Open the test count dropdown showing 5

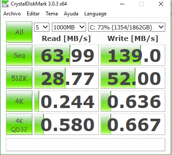pos(42,27)
